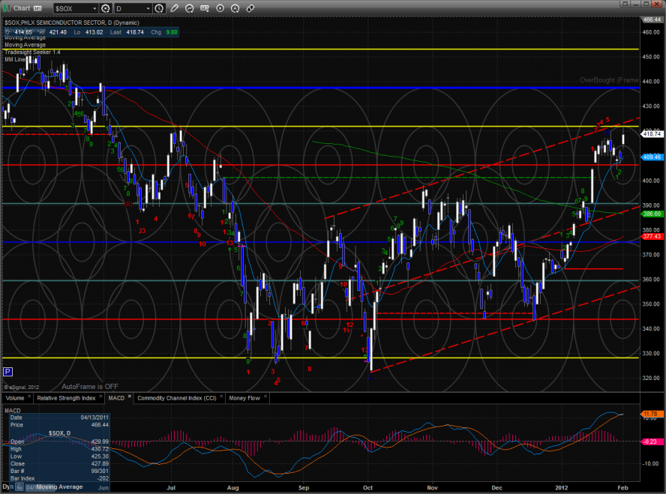Screen dimensions: 666x494
Task: Click the SDI badge next to Chart
Action: coord(37,8)
